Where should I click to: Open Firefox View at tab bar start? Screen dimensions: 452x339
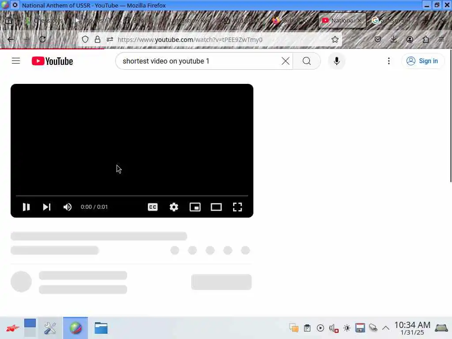pyautogui.click(x=9, y=20)
